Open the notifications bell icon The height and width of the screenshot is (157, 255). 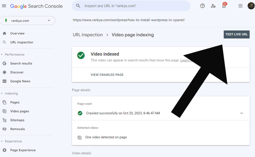click(x=224, y=5)
